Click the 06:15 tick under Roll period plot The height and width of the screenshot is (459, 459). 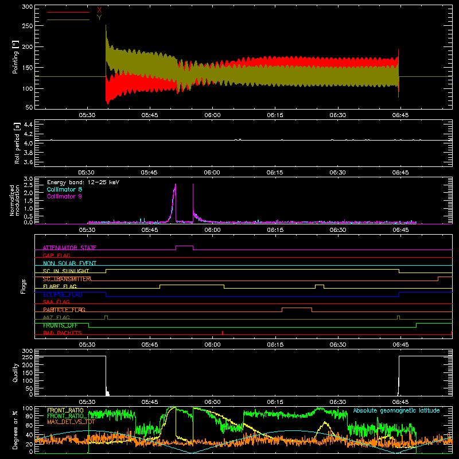[x=275, y=173]
